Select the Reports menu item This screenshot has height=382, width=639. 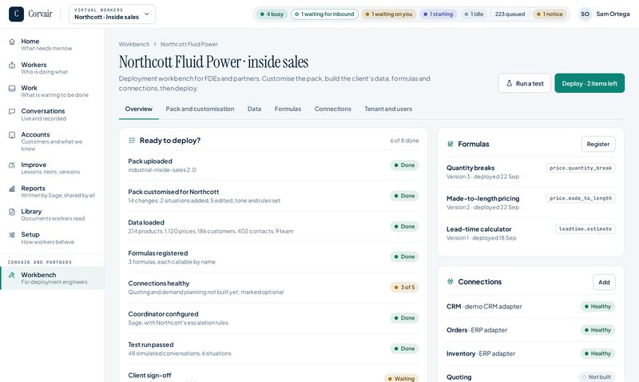pyautogui.click(x=52, y=192)
